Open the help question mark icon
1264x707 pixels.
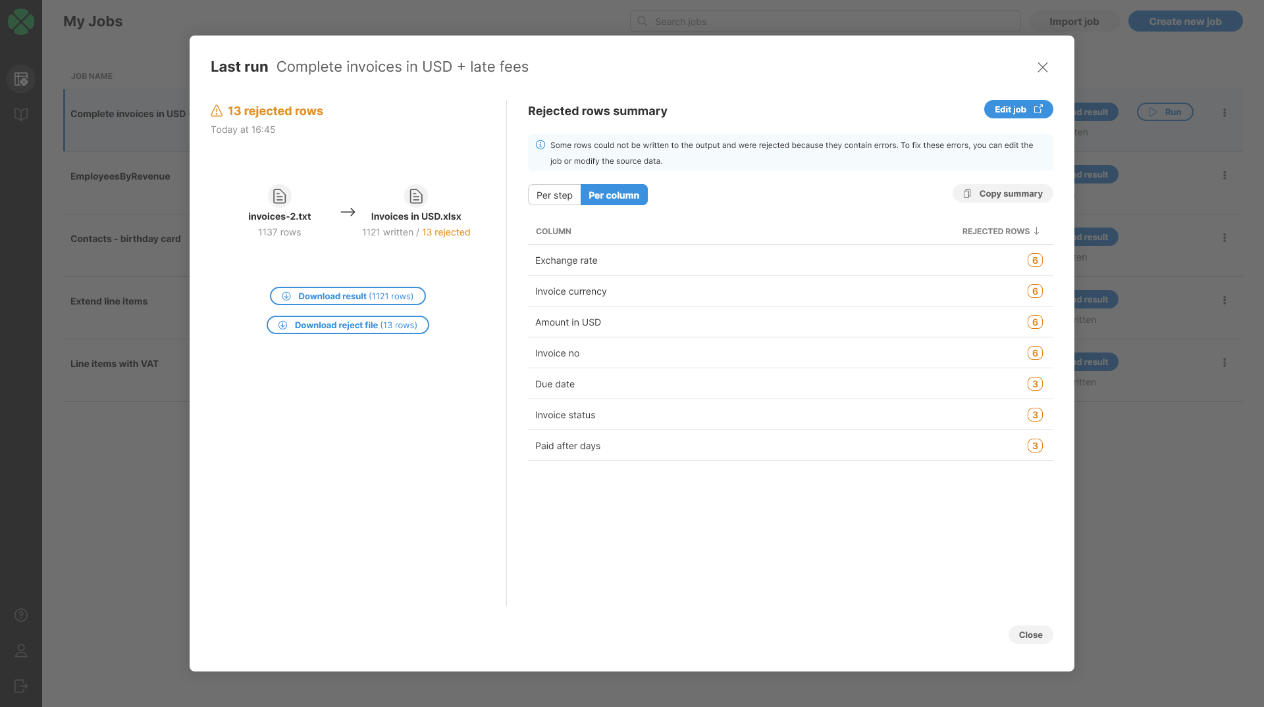click(21, 615)
